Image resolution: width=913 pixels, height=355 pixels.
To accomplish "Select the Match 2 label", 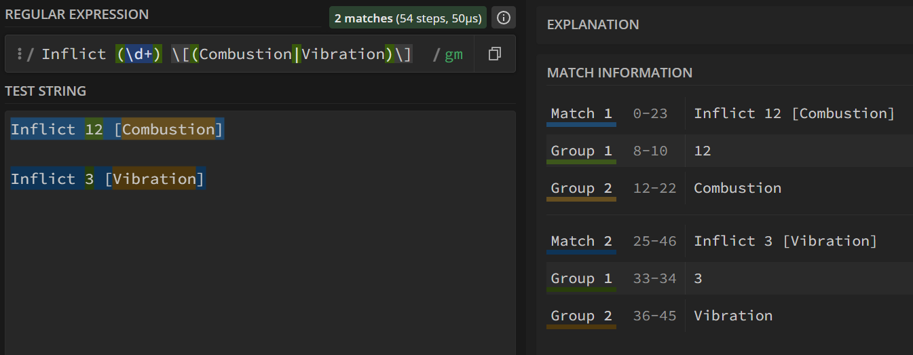I will [581, 241].
